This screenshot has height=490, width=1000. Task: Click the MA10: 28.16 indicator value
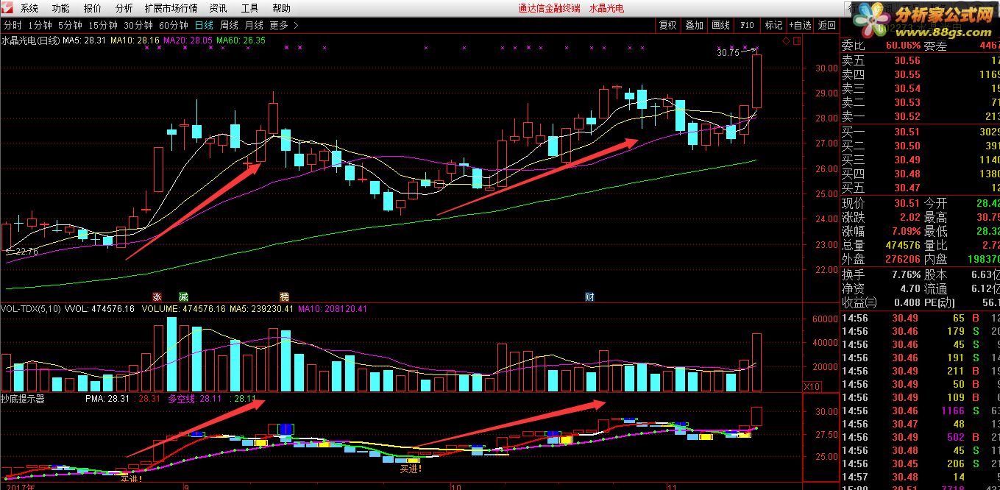(x=135, y=40)
